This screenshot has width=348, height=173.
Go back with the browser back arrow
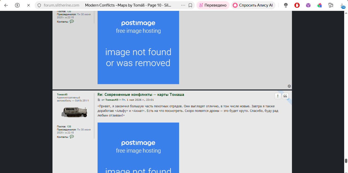[x=6, y=5]
